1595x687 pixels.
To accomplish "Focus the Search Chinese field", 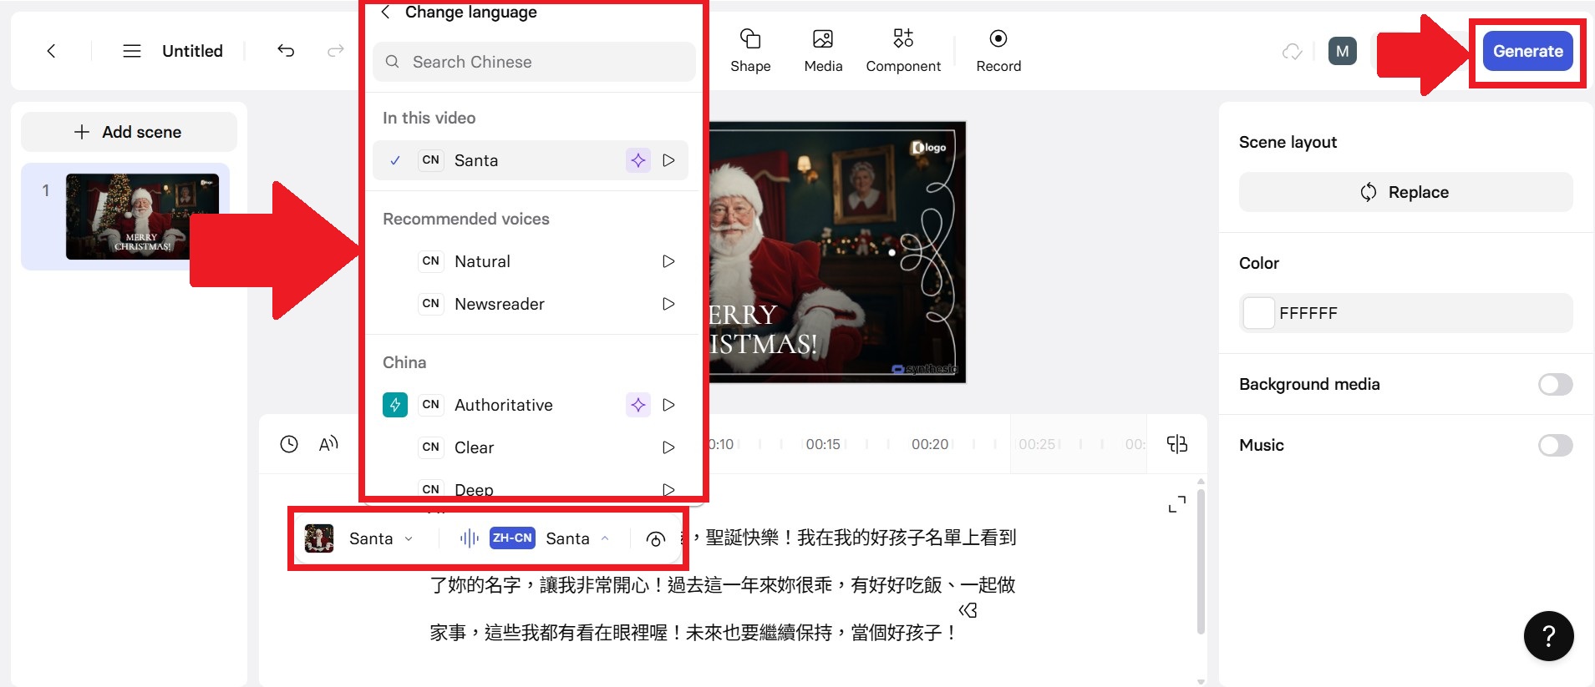I will click(534, 62).
